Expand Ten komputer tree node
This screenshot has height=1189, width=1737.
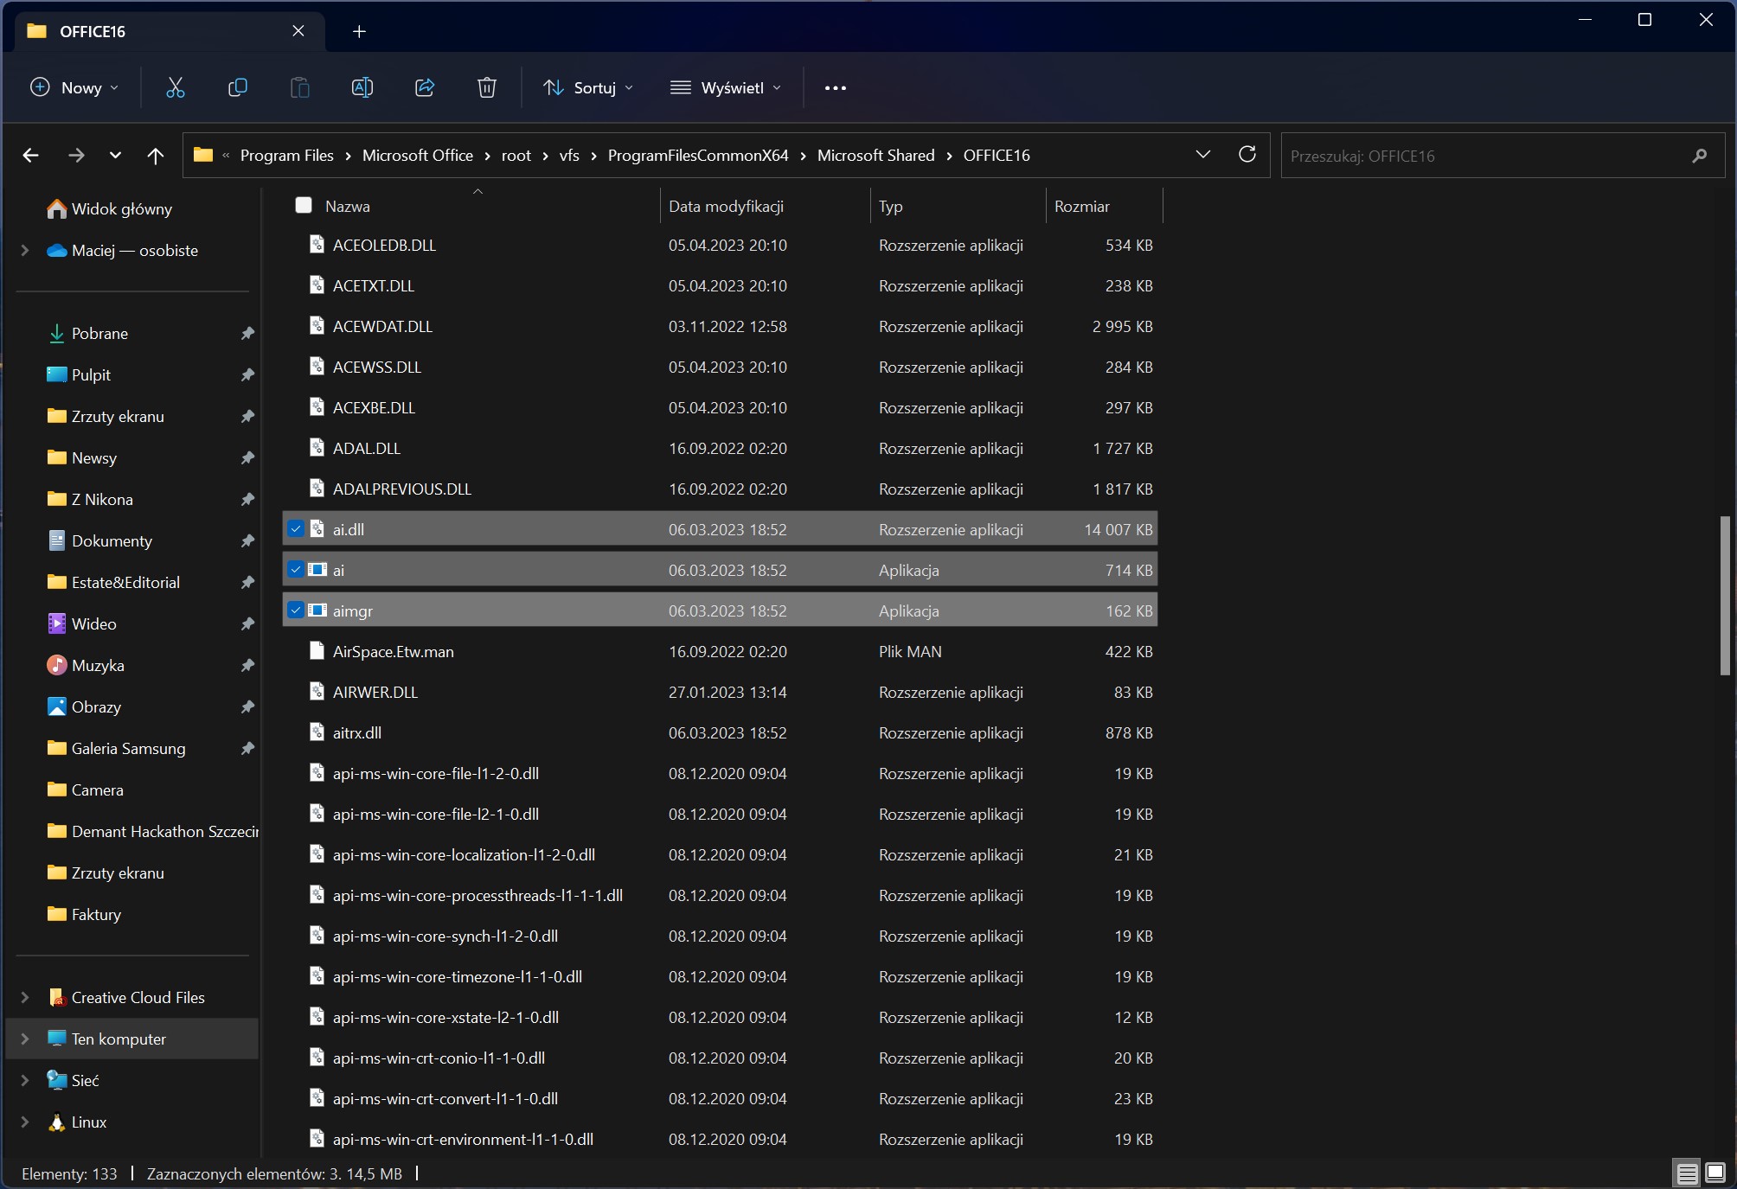coord(25,1039)
